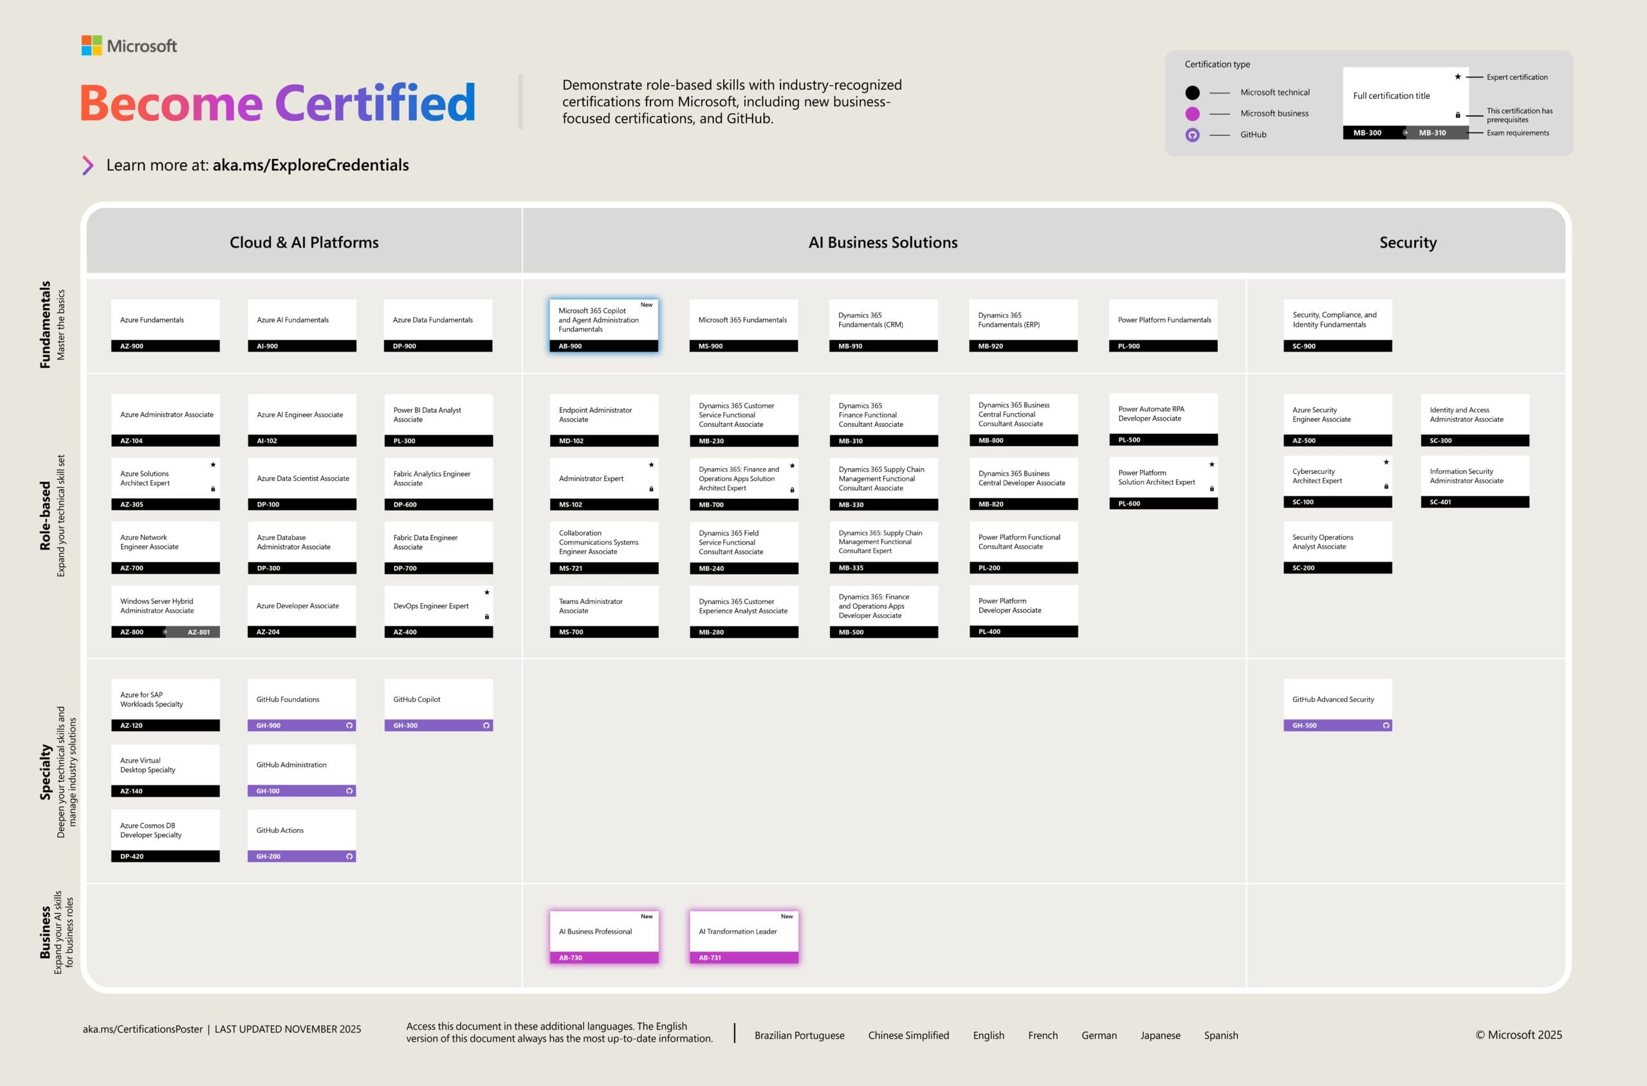Click the GitHub icon on the GH-200 bar

[x=349, y=856]
